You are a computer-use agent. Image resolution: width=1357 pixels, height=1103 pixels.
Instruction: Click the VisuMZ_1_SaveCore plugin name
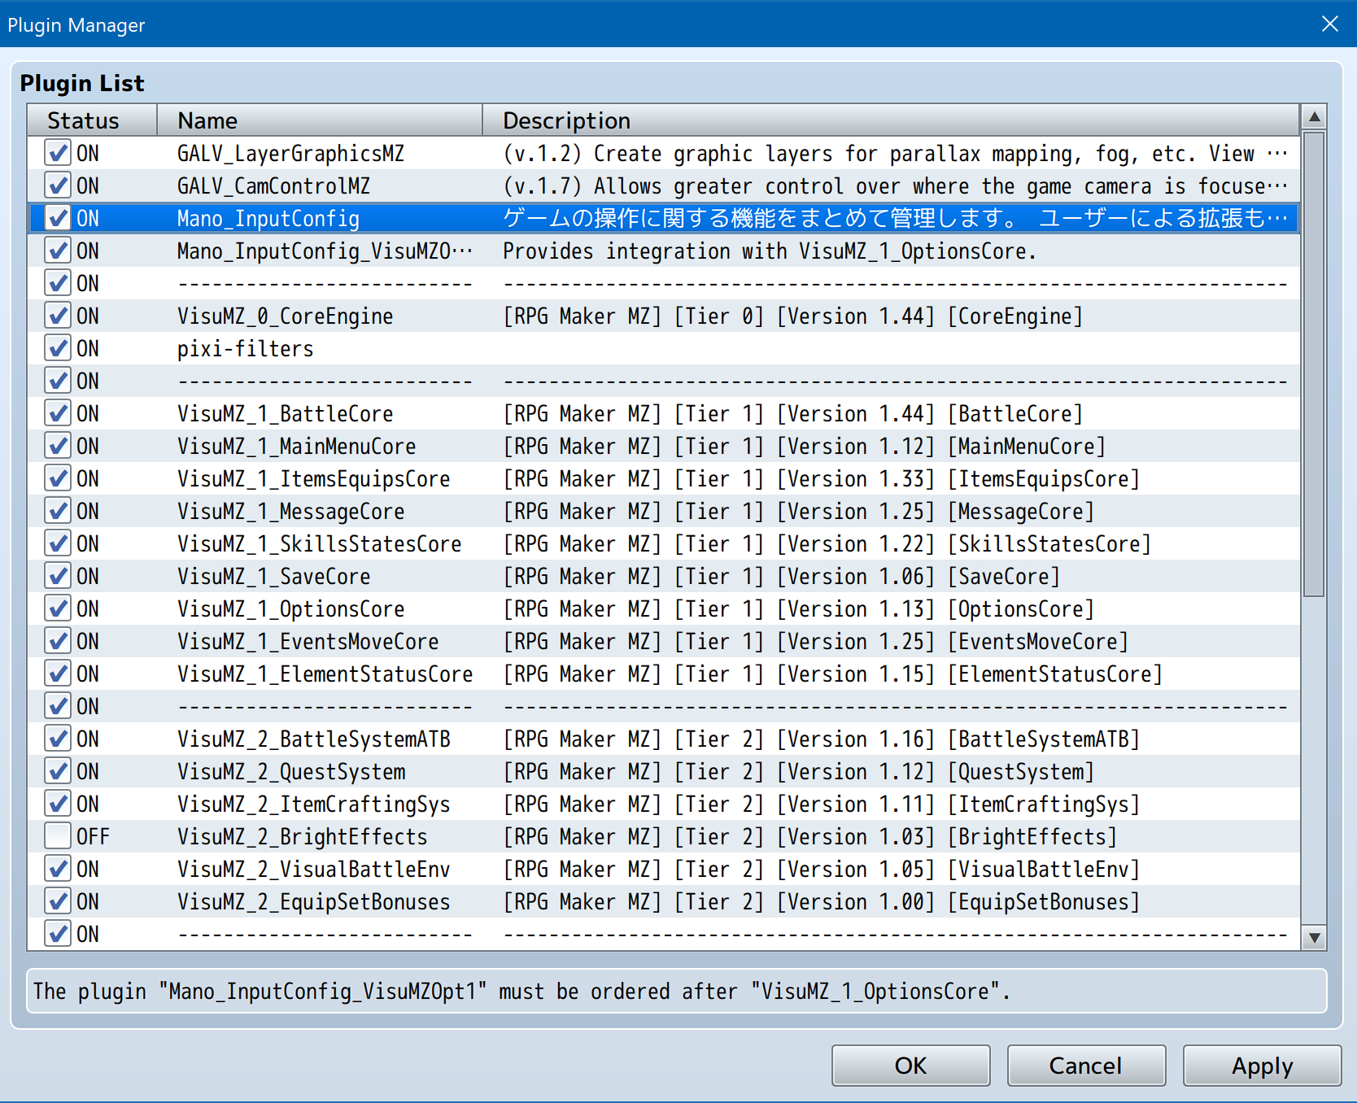point(273,576)
